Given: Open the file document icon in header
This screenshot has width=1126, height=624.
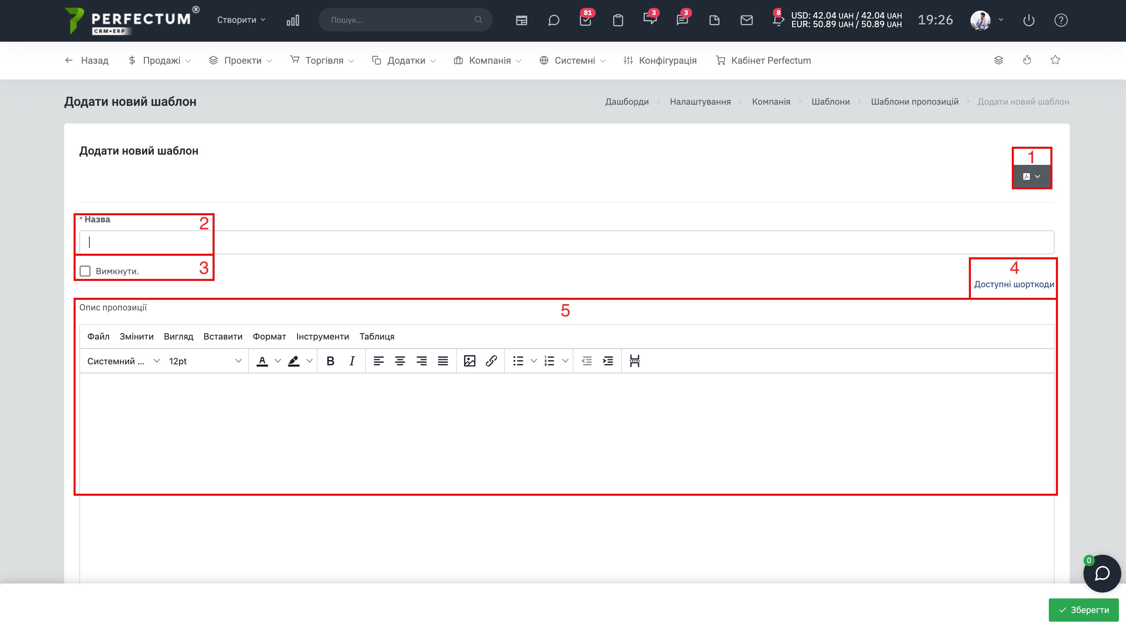Looking at the screenshot, I should click(x=714, y=20).
